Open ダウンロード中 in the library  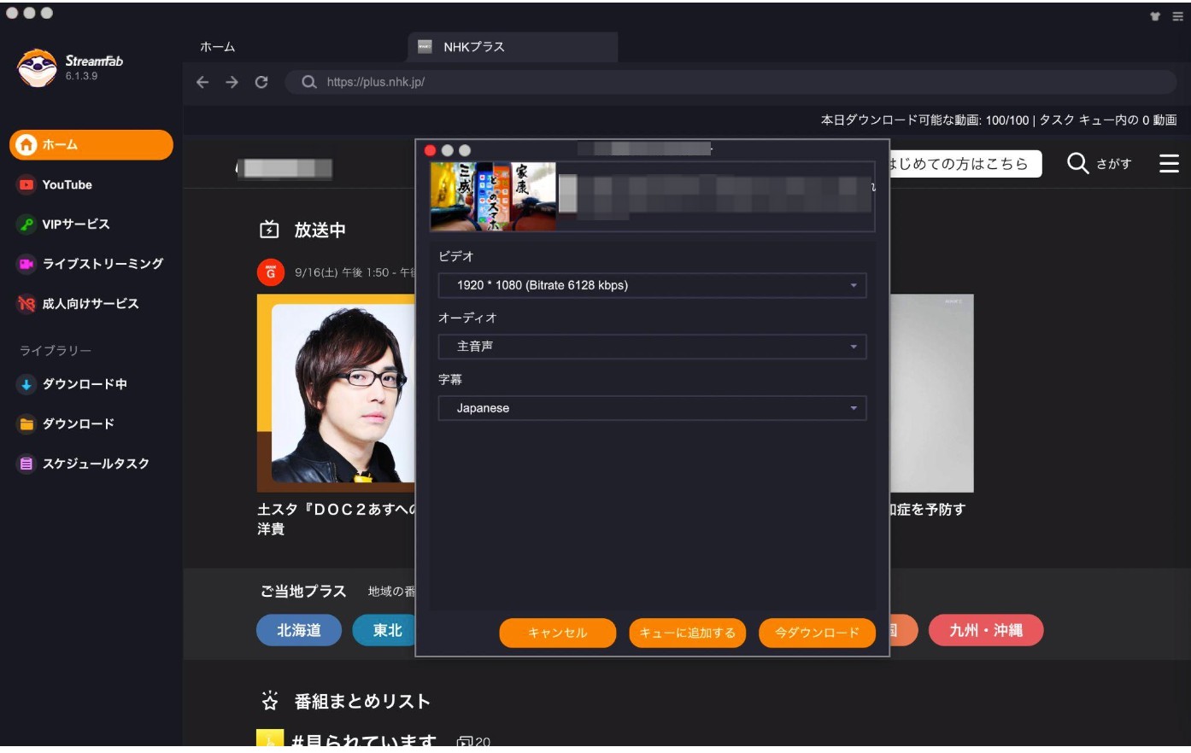(x=85, y=384)
